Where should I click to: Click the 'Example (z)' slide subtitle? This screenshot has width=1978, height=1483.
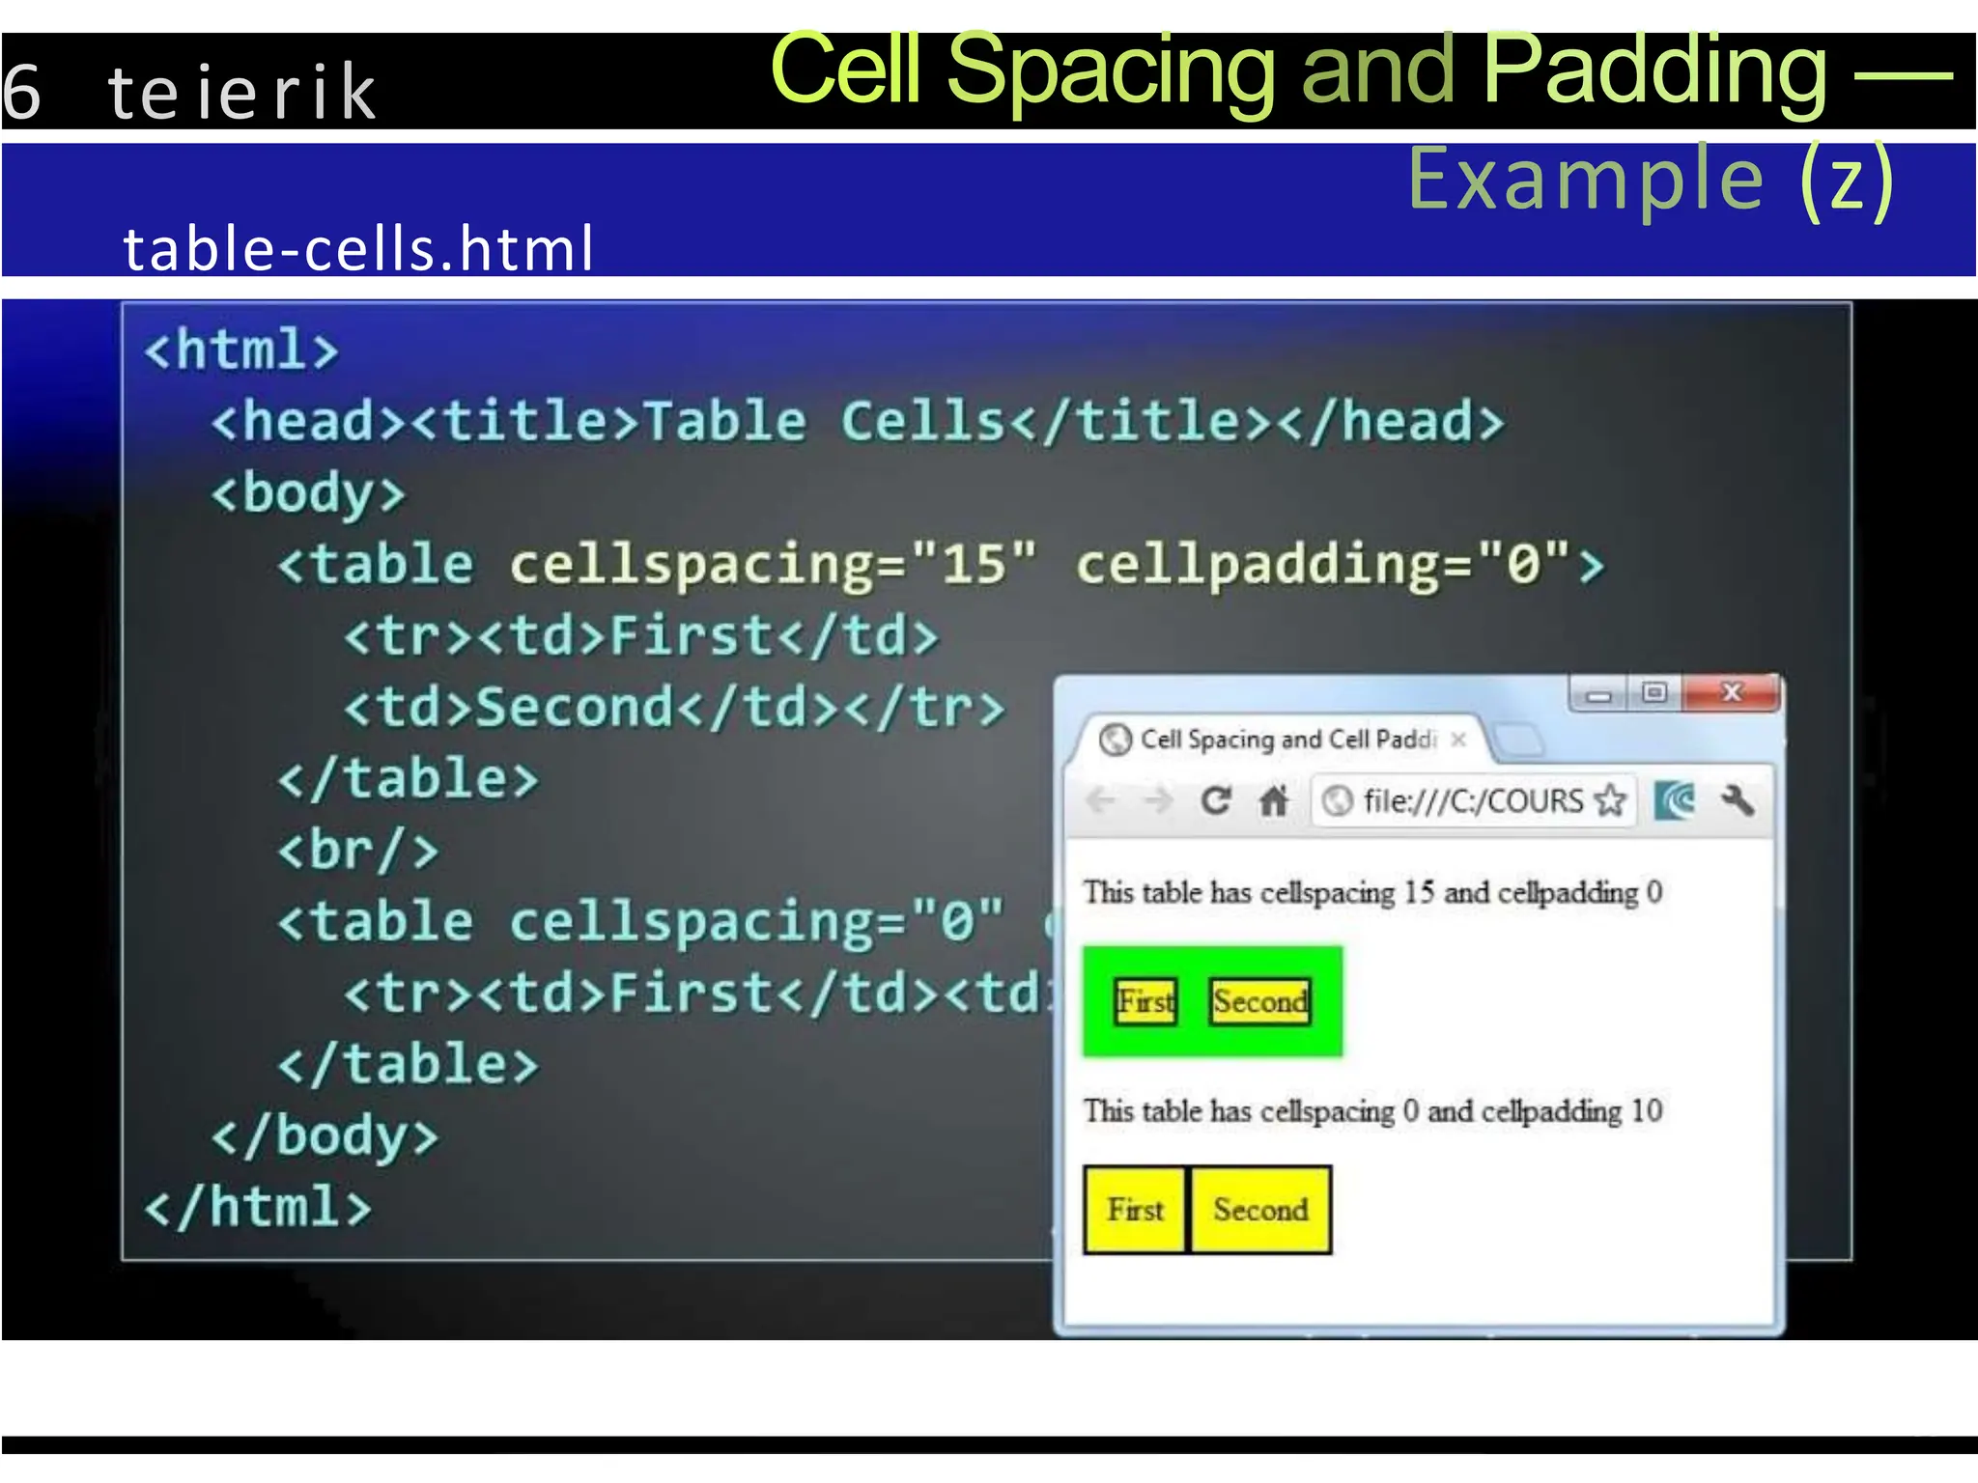pos(1651,180)
